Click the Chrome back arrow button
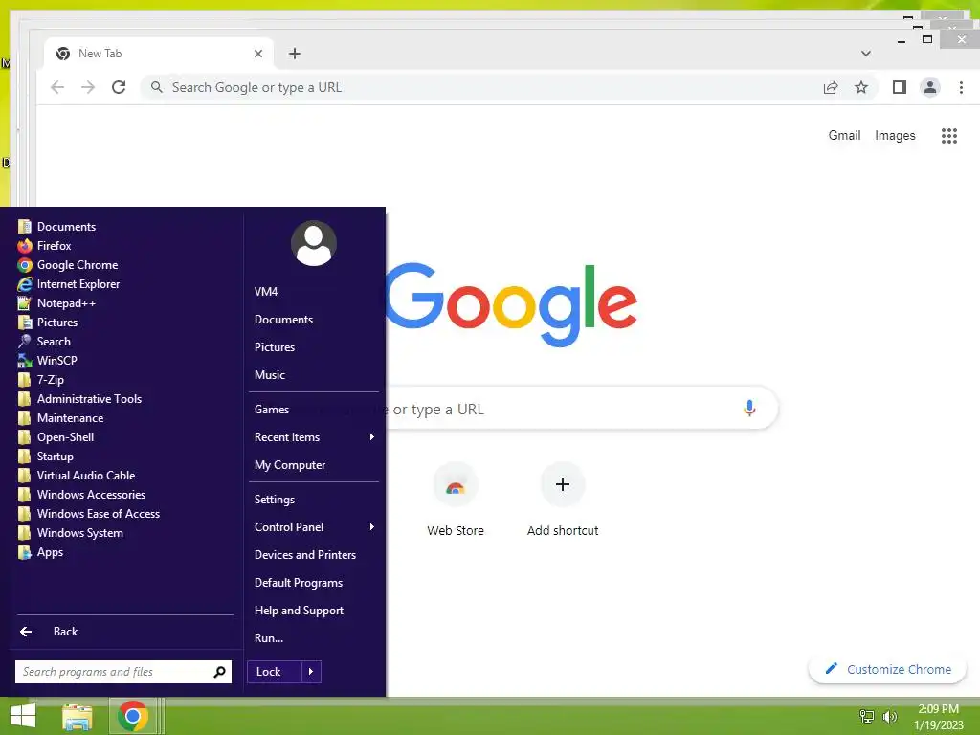The width and height of the screenshot is (980, 735). click(57, 87)
